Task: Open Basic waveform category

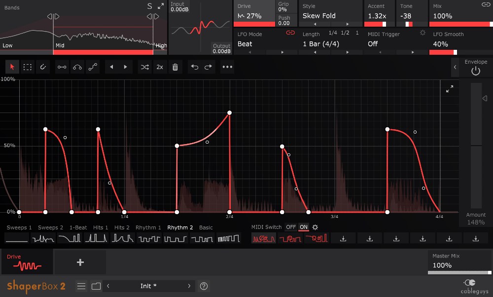Action: (206, 227)
